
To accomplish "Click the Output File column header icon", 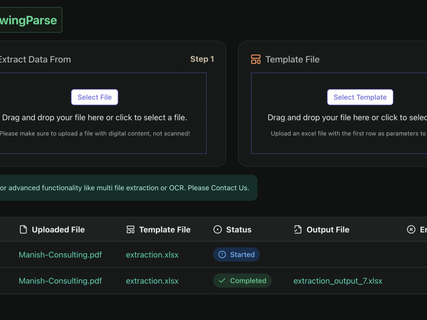I will pos(298,230).
